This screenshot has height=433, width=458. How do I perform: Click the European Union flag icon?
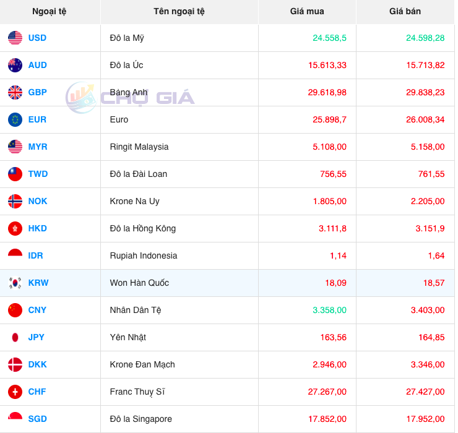15,119
